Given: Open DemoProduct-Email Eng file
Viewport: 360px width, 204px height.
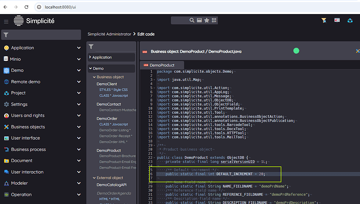Looking at the screenshot, I should [x=118, y=162].
